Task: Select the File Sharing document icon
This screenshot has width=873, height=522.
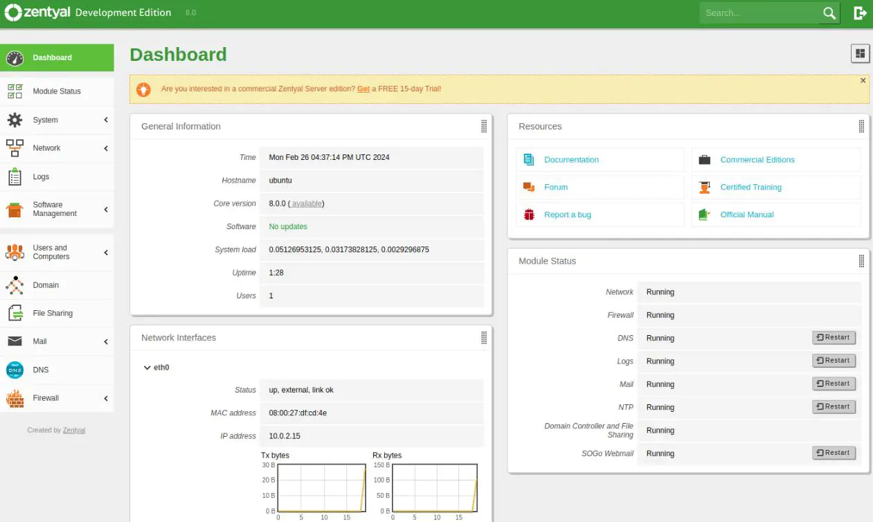Action: point(15,313)
